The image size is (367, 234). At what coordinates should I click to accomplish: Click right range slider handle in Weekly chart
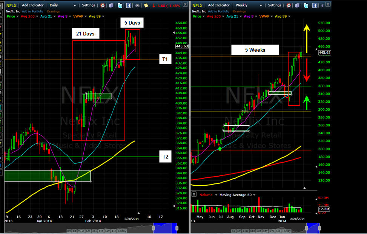[x=319, y=228]
